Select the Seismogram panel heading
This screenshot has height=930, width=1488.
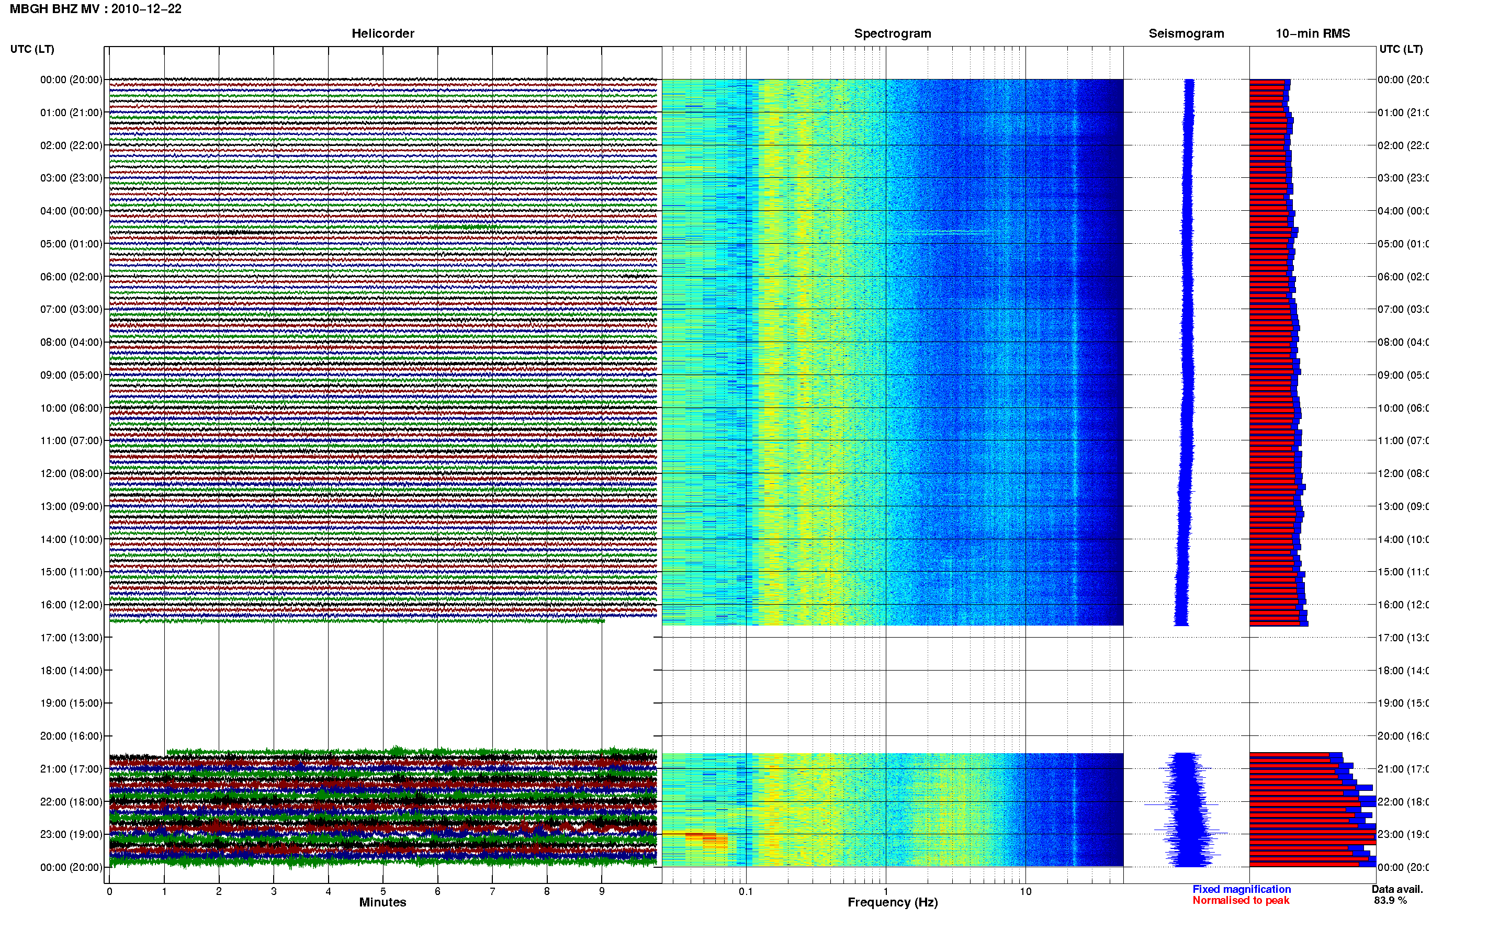(x=1186, y=33)
